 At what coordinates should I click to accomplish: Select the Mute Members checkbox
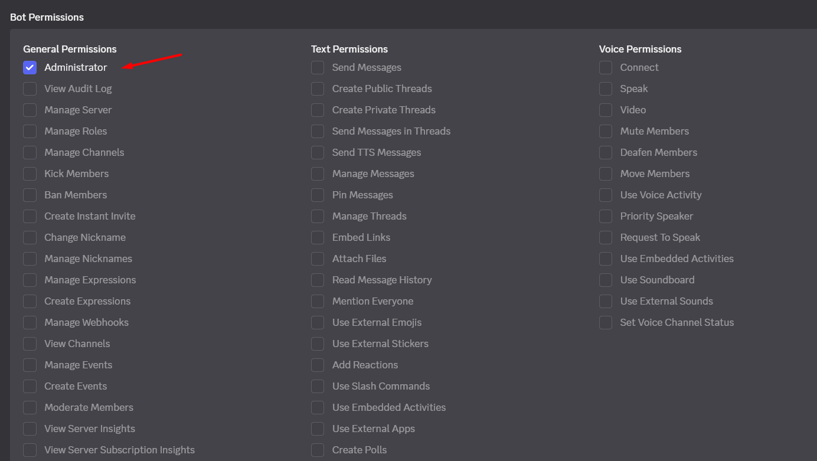[606, 131]
